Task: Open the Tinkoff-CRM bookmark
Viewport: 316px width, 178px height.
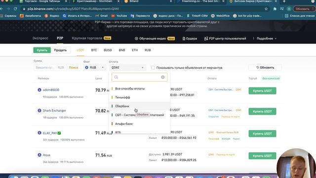Action: click(x=197, y=16)
